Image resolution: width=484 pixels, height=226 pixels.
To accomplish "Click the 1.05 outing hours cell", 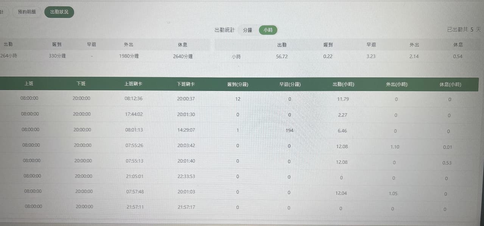I will click(393, 193).
